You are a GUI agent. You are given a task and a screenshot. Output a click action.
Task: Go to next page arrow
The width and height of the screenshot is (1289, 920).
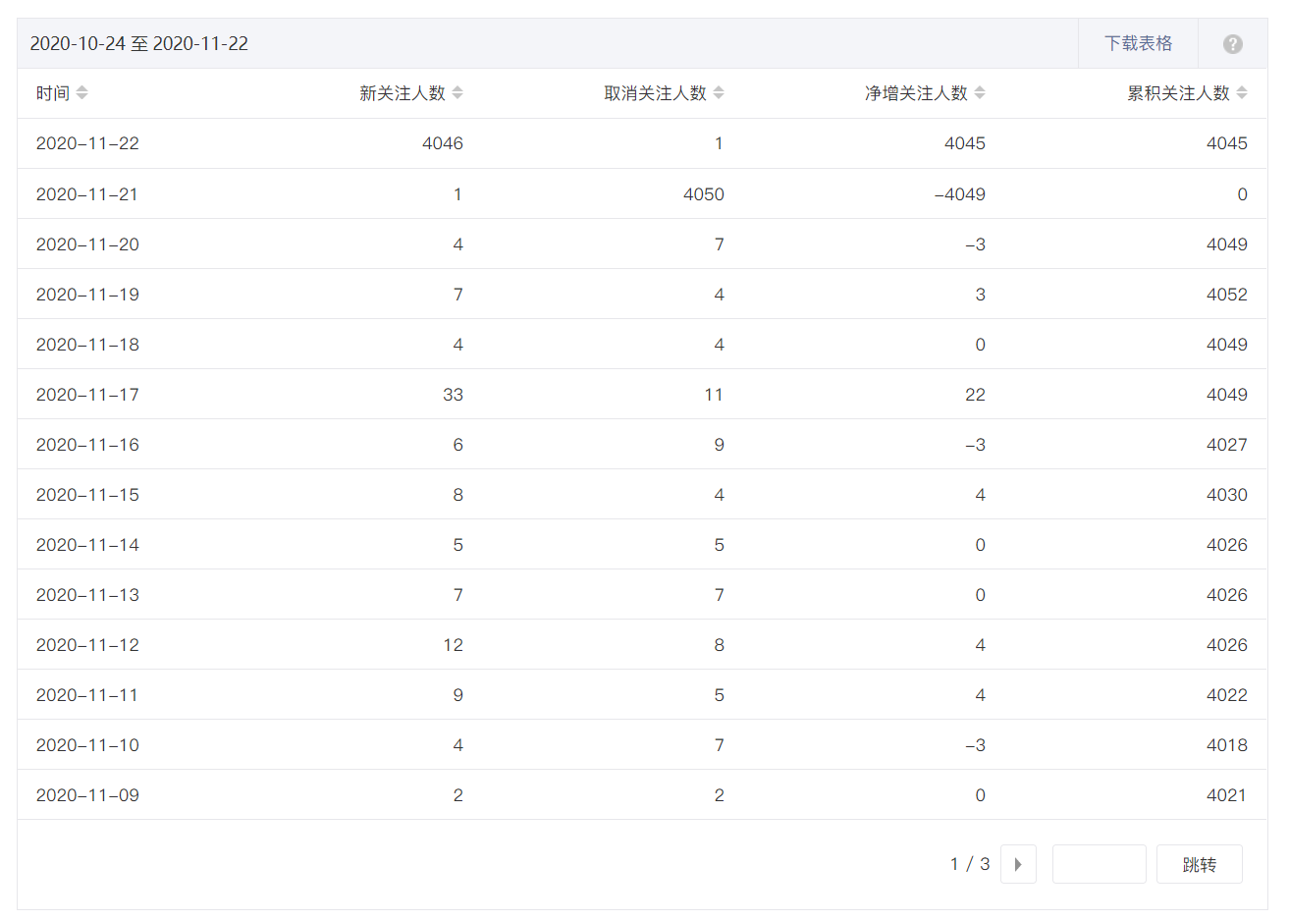click(1018, 864)
